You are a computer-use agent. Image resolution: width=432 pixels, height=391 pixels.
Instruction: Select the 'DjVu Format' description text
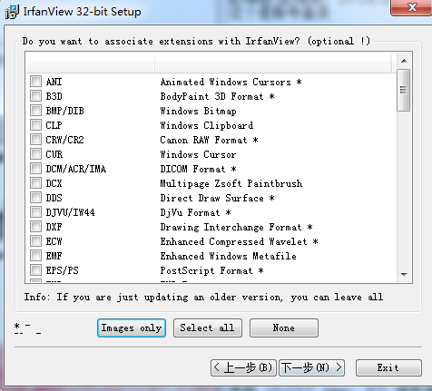coord(195,212)
